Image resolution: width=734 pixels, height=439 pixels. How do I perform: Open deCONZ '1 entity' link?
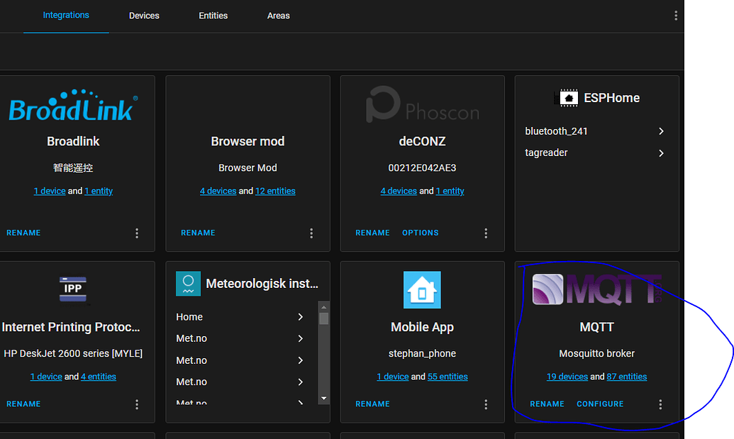[x=450, y=191]
